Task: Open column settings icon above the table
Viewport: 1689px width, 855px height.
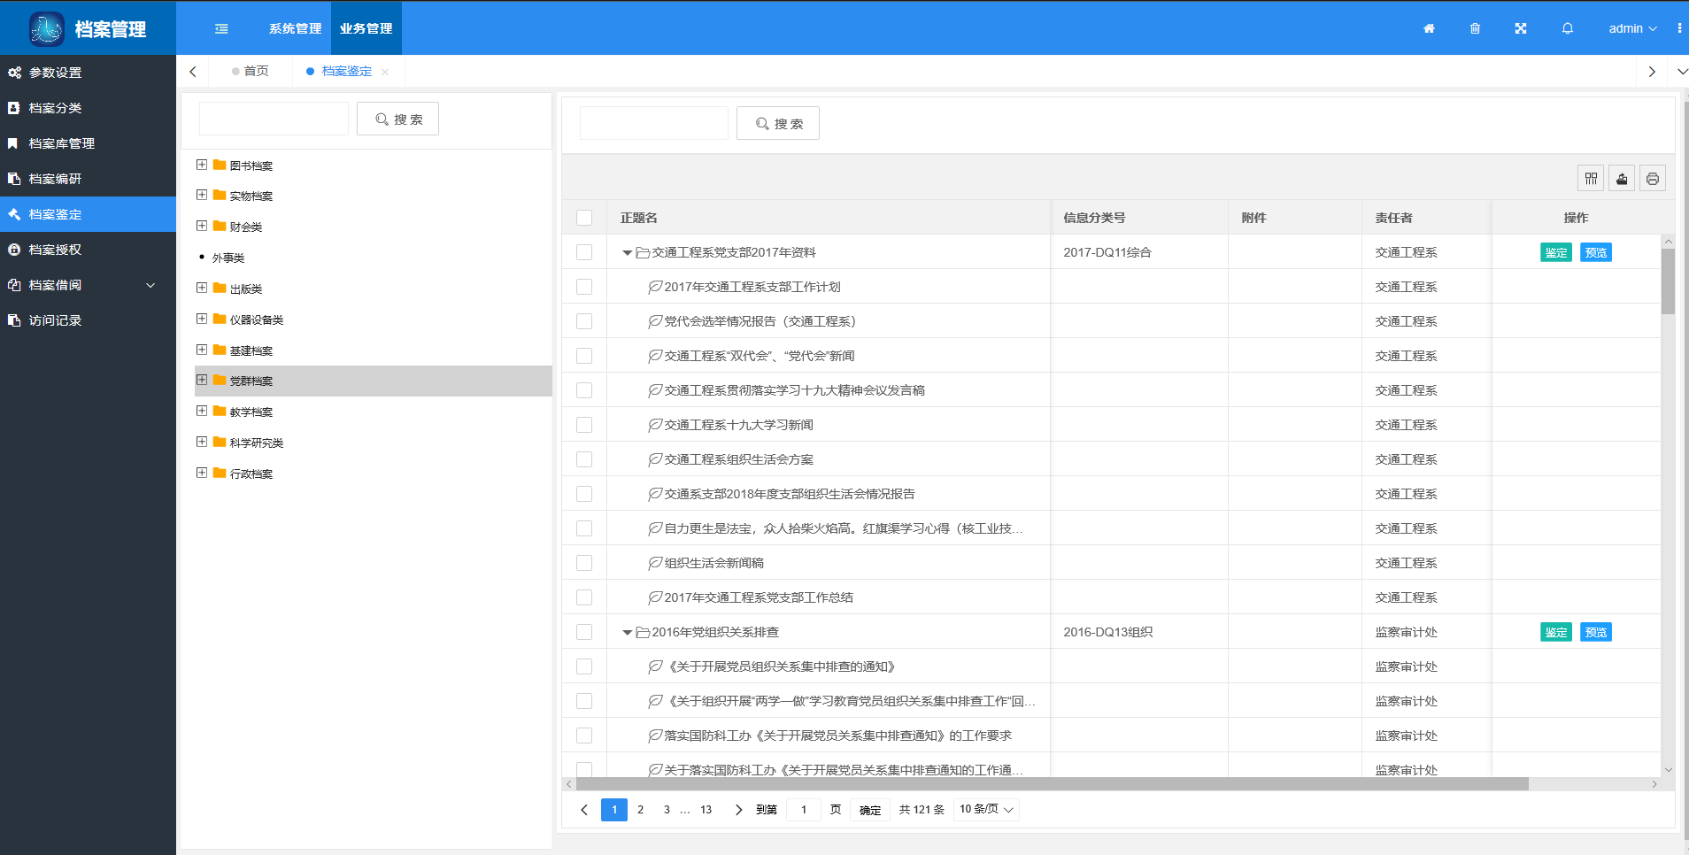Action: point(1590,178)
